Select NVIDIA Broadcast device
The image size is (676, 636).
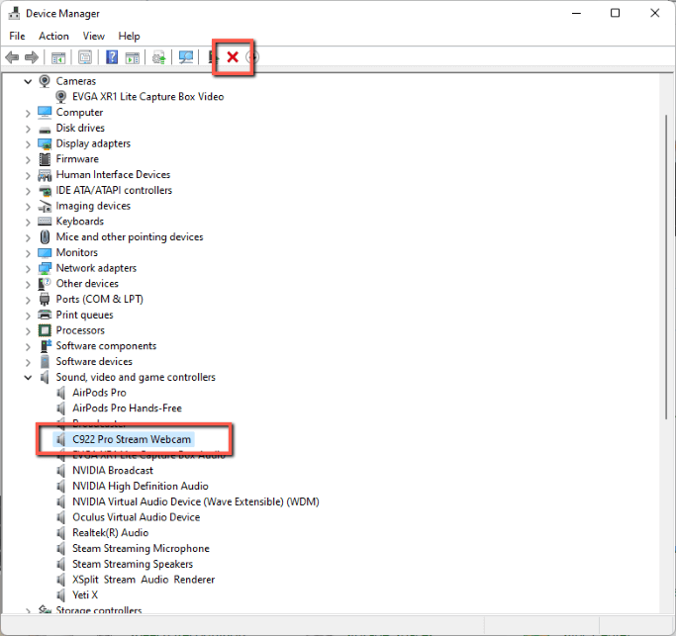[x=113, y=471]
